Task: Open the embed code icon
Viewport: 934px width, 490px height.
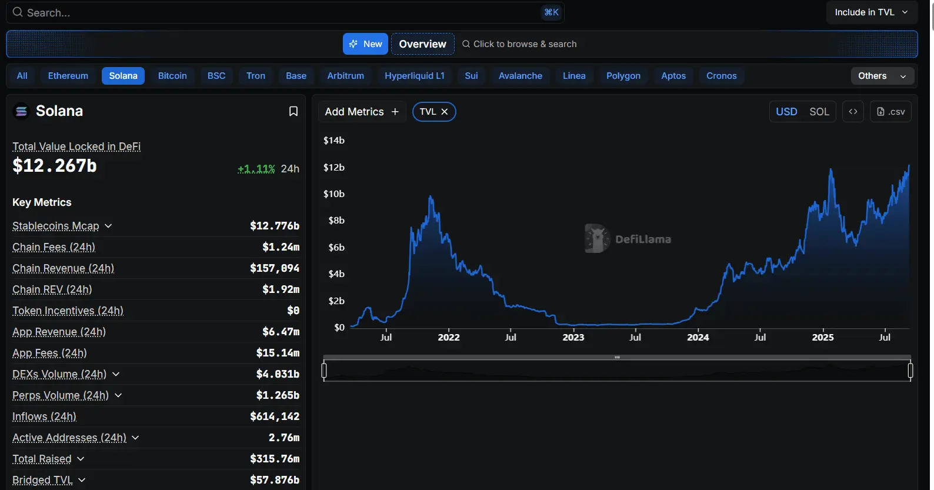Action: (853, 112)
